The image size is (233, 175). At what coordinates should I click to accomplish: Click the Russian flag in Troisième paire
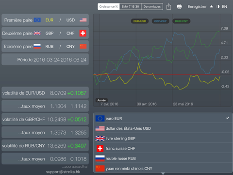[37, 46]
